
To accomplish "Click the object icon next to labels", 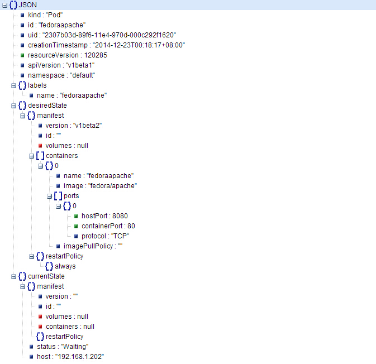I will pos(22,85).
